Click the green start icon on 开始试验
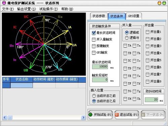This screenshot has height=126, width=168. click(x=90, y=115)
